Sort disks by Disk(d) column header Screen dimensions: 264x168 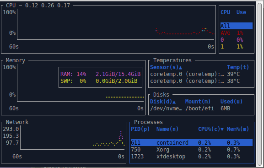click(163, 102)
